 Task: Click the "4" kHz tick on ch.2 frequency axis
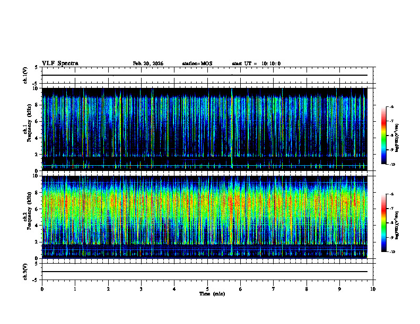(37, 226)
